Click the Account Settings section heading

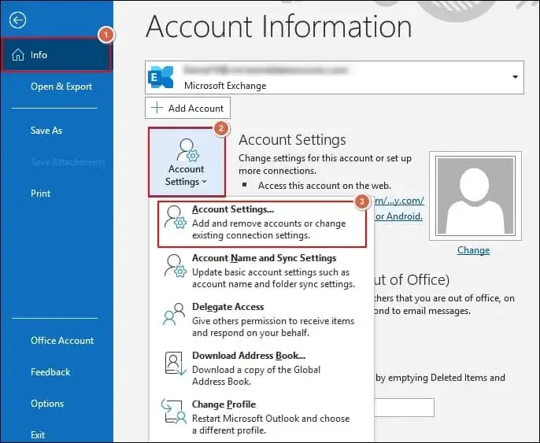(292, 140)
